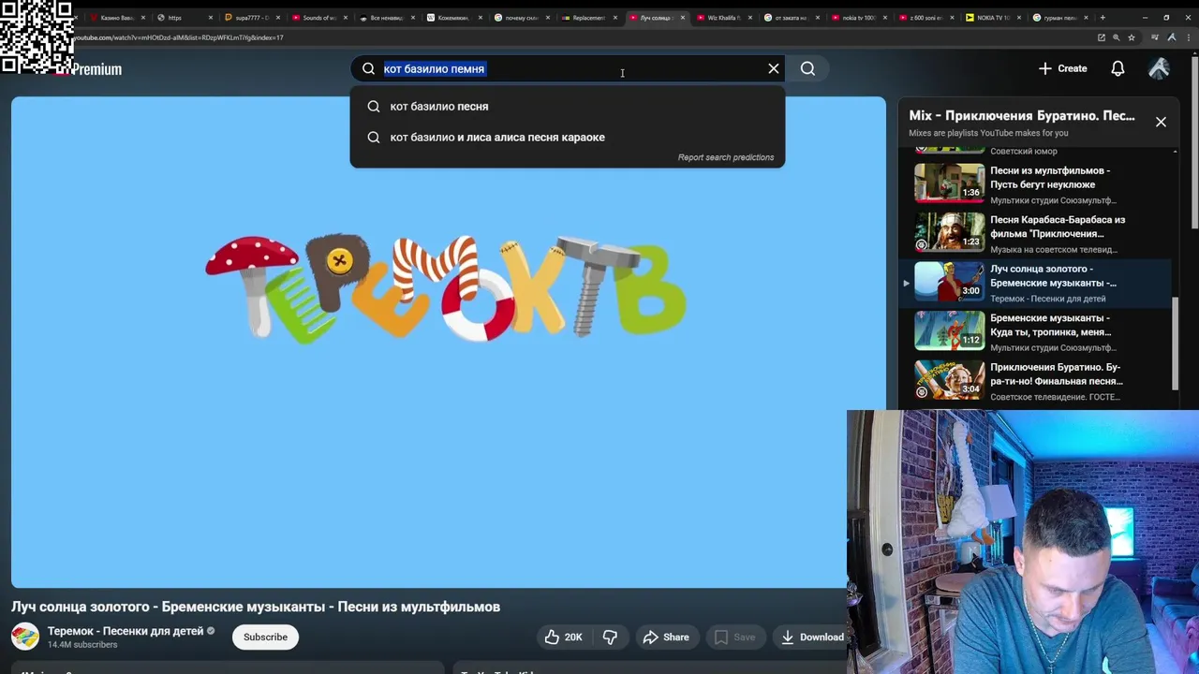Switch to 'supa7777' browser tab

tap(252, 18)
